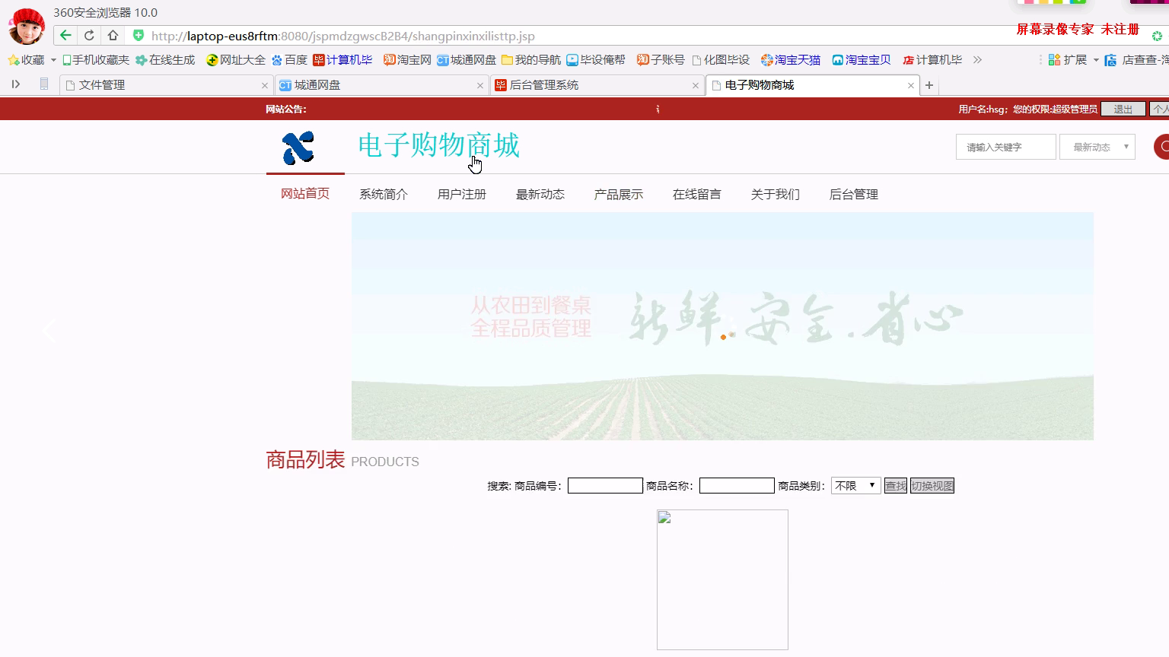Image resolution: width=1169 pixels, height=657 pixels.
Task: Click the mobile device icon beside the tabs
Action: pyautogui.click(x=44, y=84)
